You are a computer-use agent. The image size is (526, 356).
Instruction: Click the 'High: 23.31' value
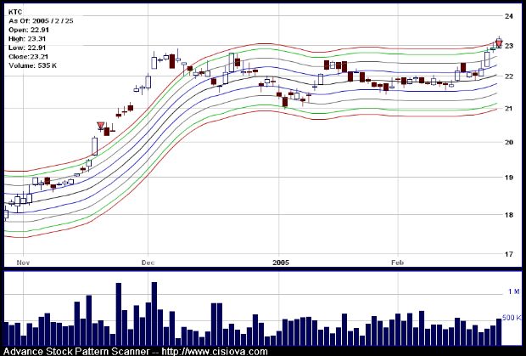pyautogui.click(x=27, y=39)
